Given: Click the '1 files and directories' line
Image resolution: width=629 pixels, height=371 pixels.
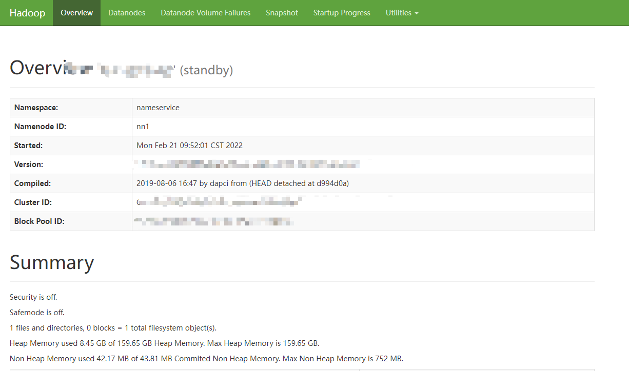Looking at the screenshot, I should 113,328.
